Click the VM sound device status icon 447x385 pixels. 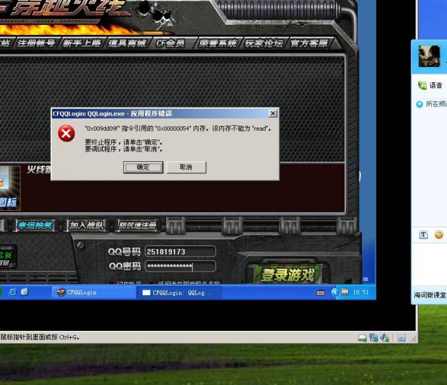click(384, 338)
